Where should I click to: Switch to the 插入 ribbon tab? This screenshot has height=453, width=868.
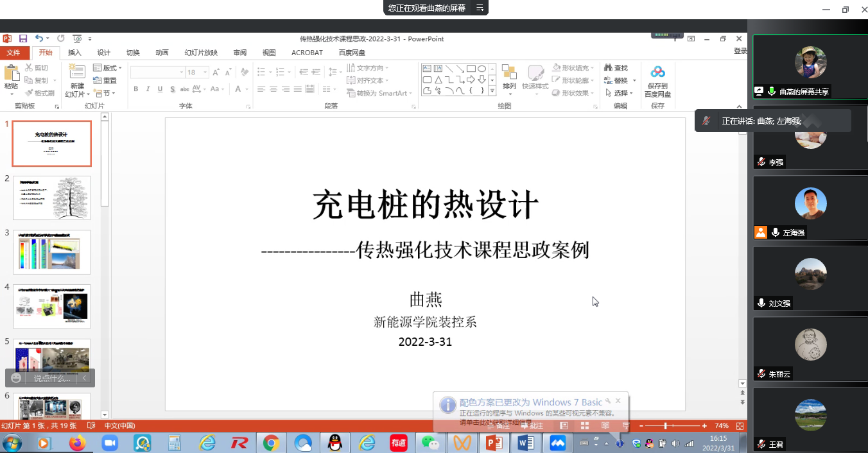pyautogui.click(x=74, y=53)
